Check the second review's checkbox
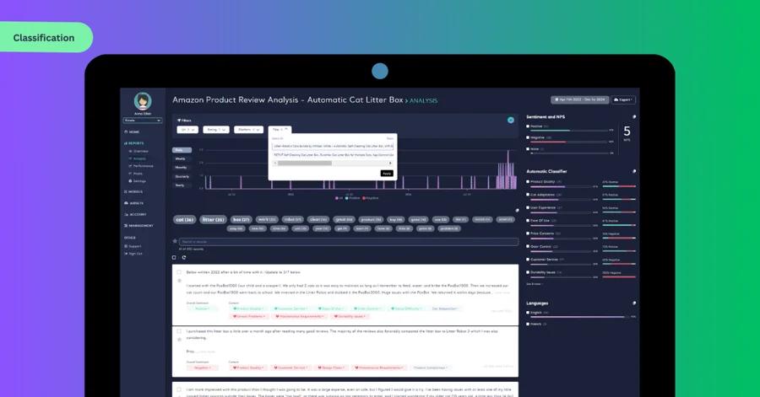 [179, 331]
